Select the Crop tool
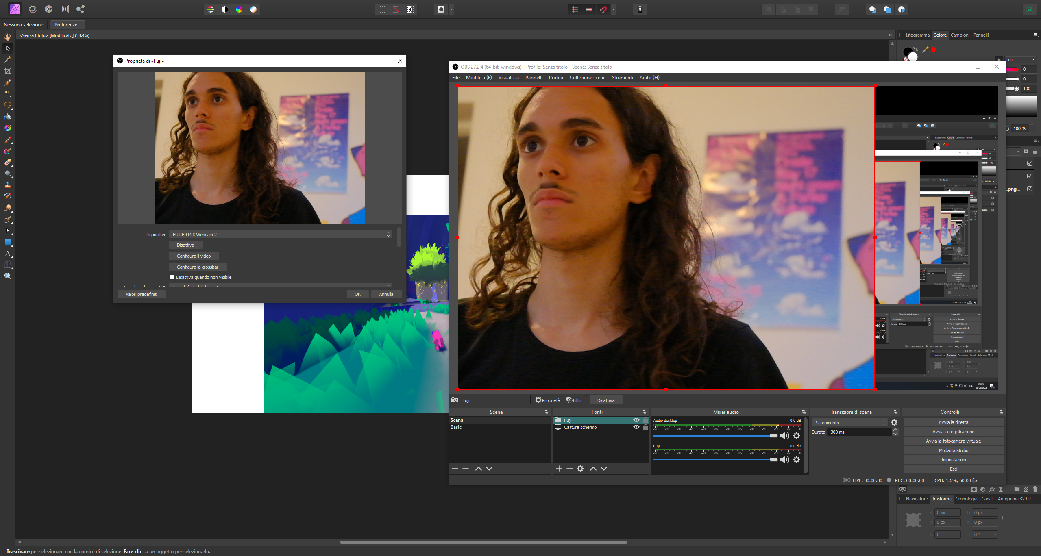This screenshot has width=1041, height=556. tap(8, 71)
